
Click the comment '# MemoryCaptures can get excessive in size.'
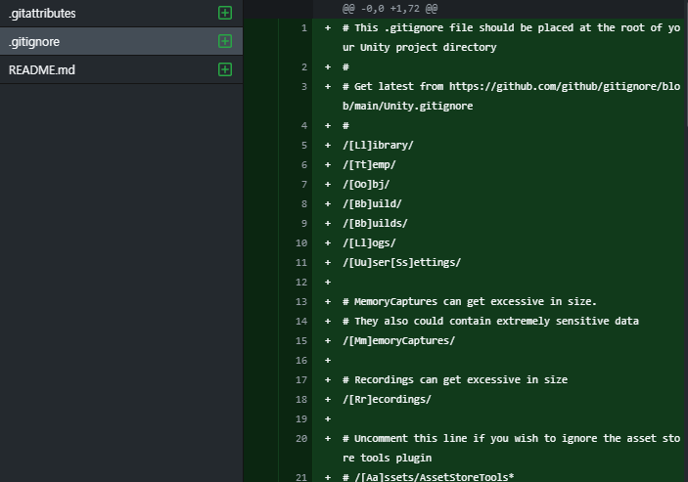[470, 302]
